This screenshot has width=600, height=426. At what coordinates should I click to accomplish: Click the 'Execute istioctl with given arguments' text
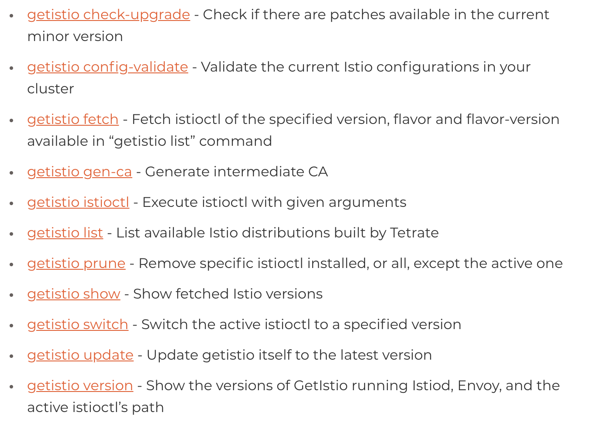pos(274,203)
